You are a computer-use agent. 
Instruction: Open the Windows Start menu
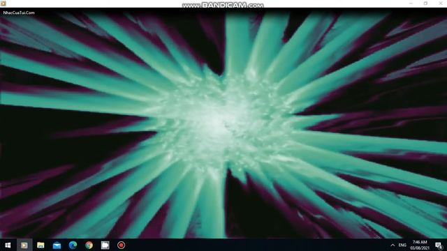click(x=8, y=245)
